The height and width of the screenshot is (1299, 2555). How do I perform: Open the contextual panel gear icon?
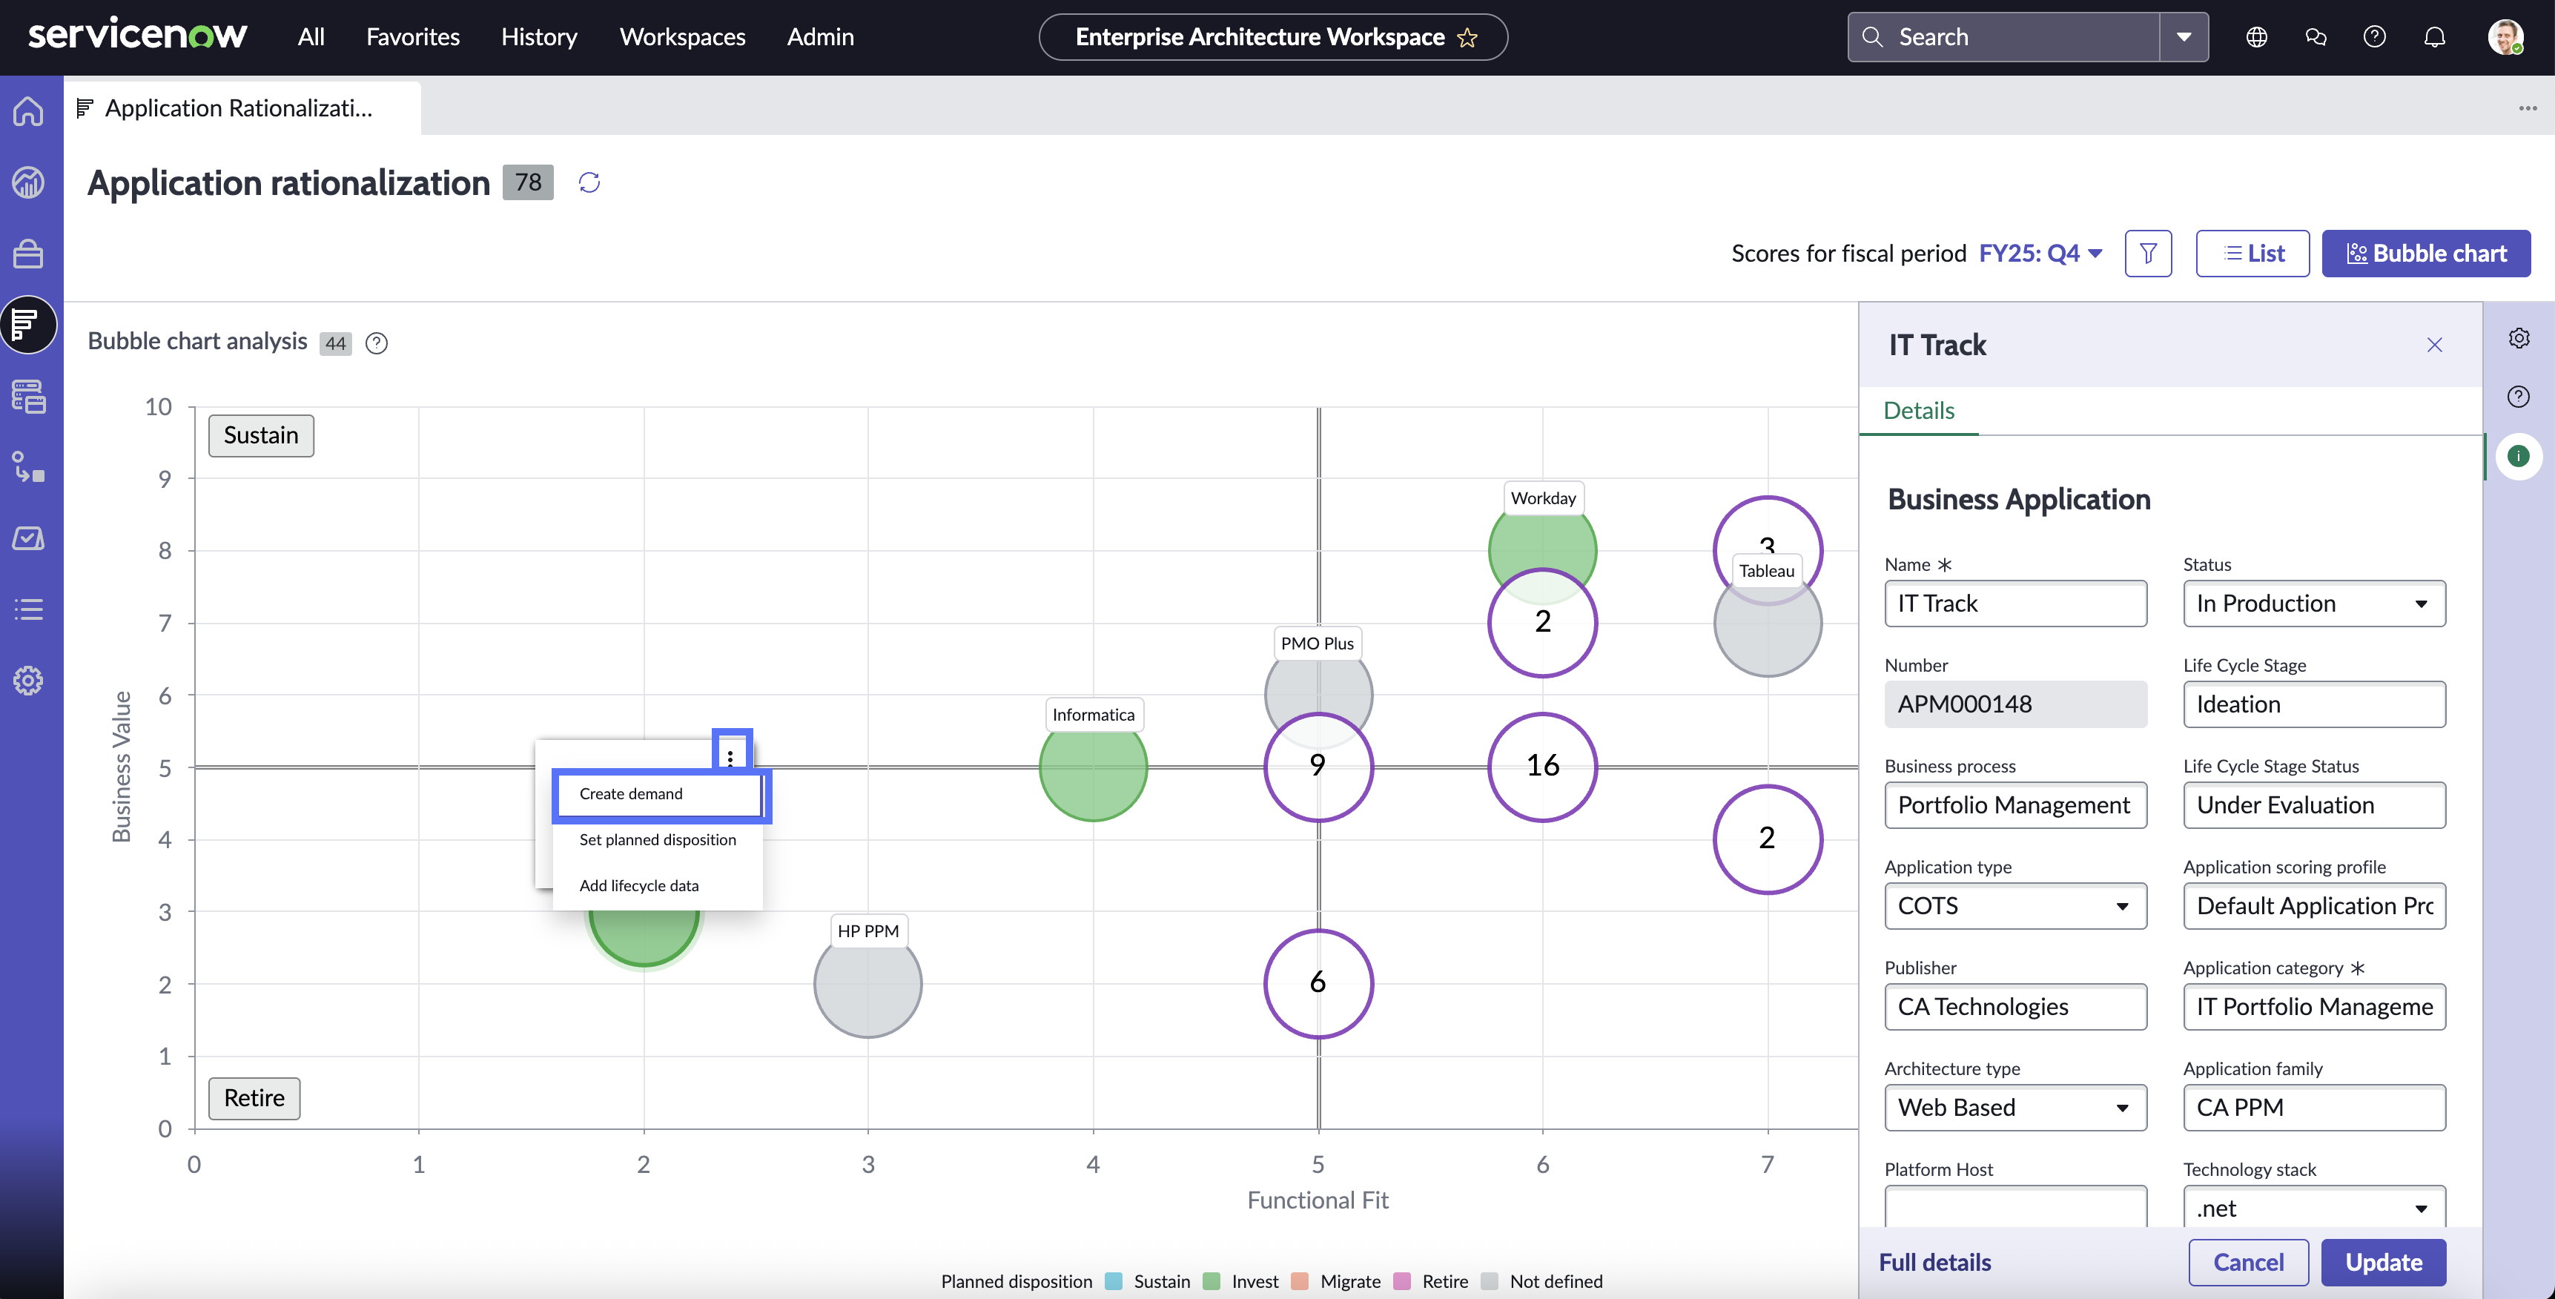coord(2519,338)
